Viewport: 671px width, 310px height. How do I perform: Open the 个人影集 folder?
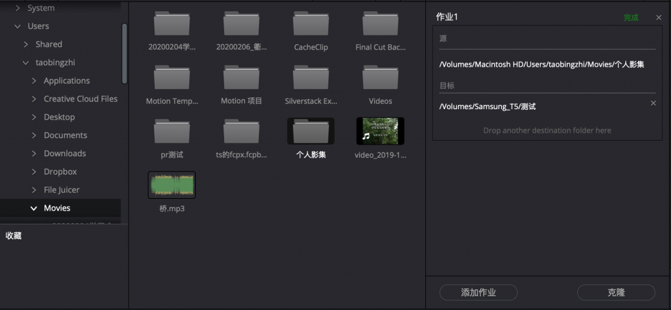coord(311,133)
